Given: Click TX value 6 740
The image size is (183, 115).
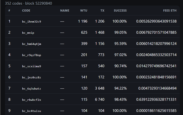Looking at the screenshot, I should coord(100,99).
